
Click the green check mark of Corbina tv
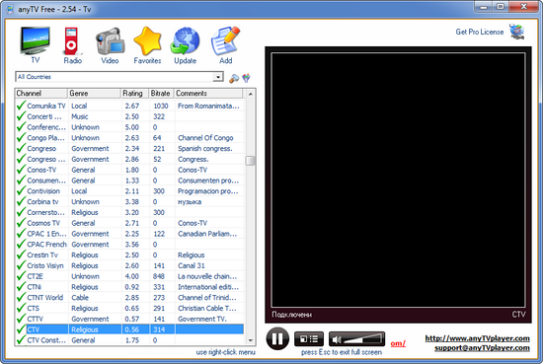(x=22, y=201)
